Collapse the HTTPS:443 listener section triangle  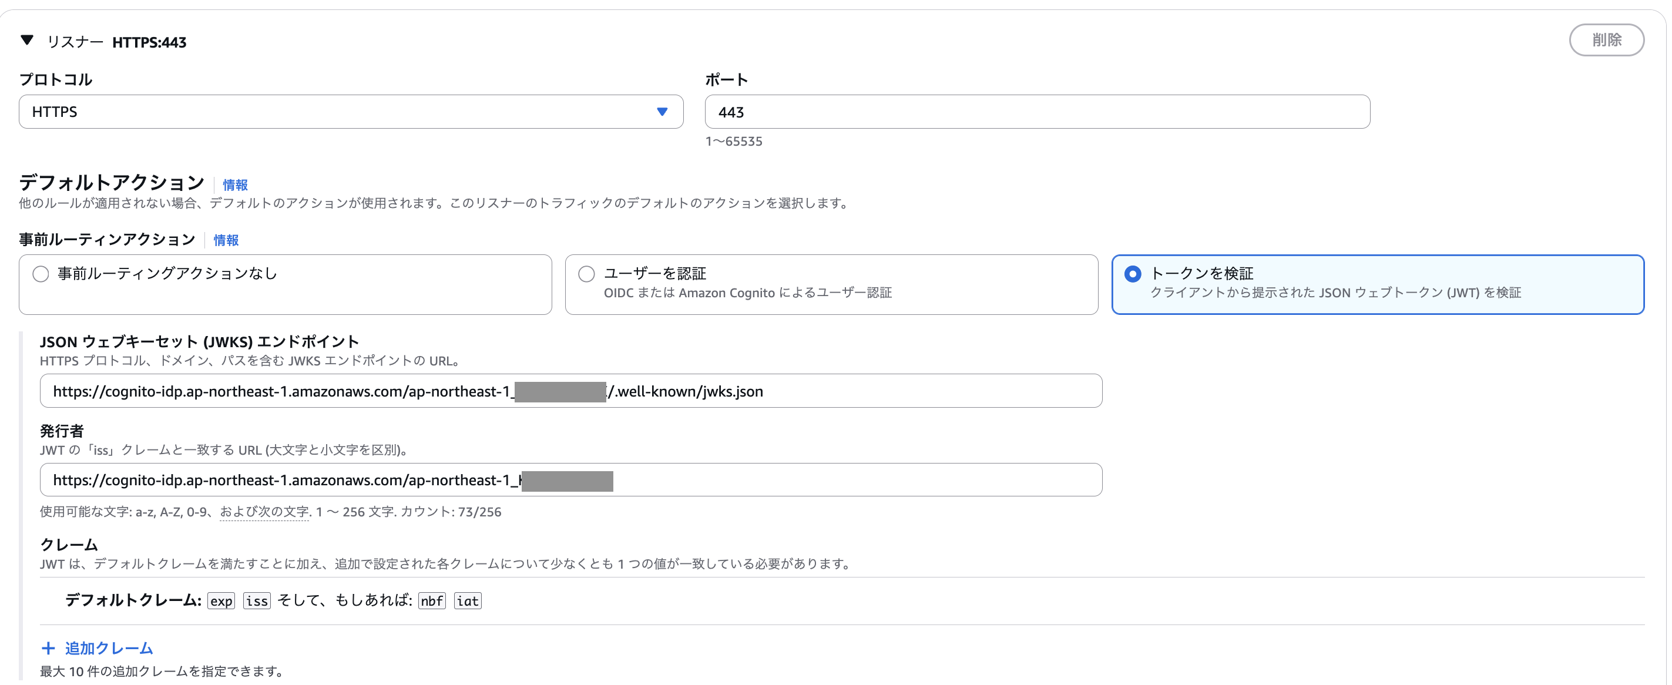(x=26, y=41)
